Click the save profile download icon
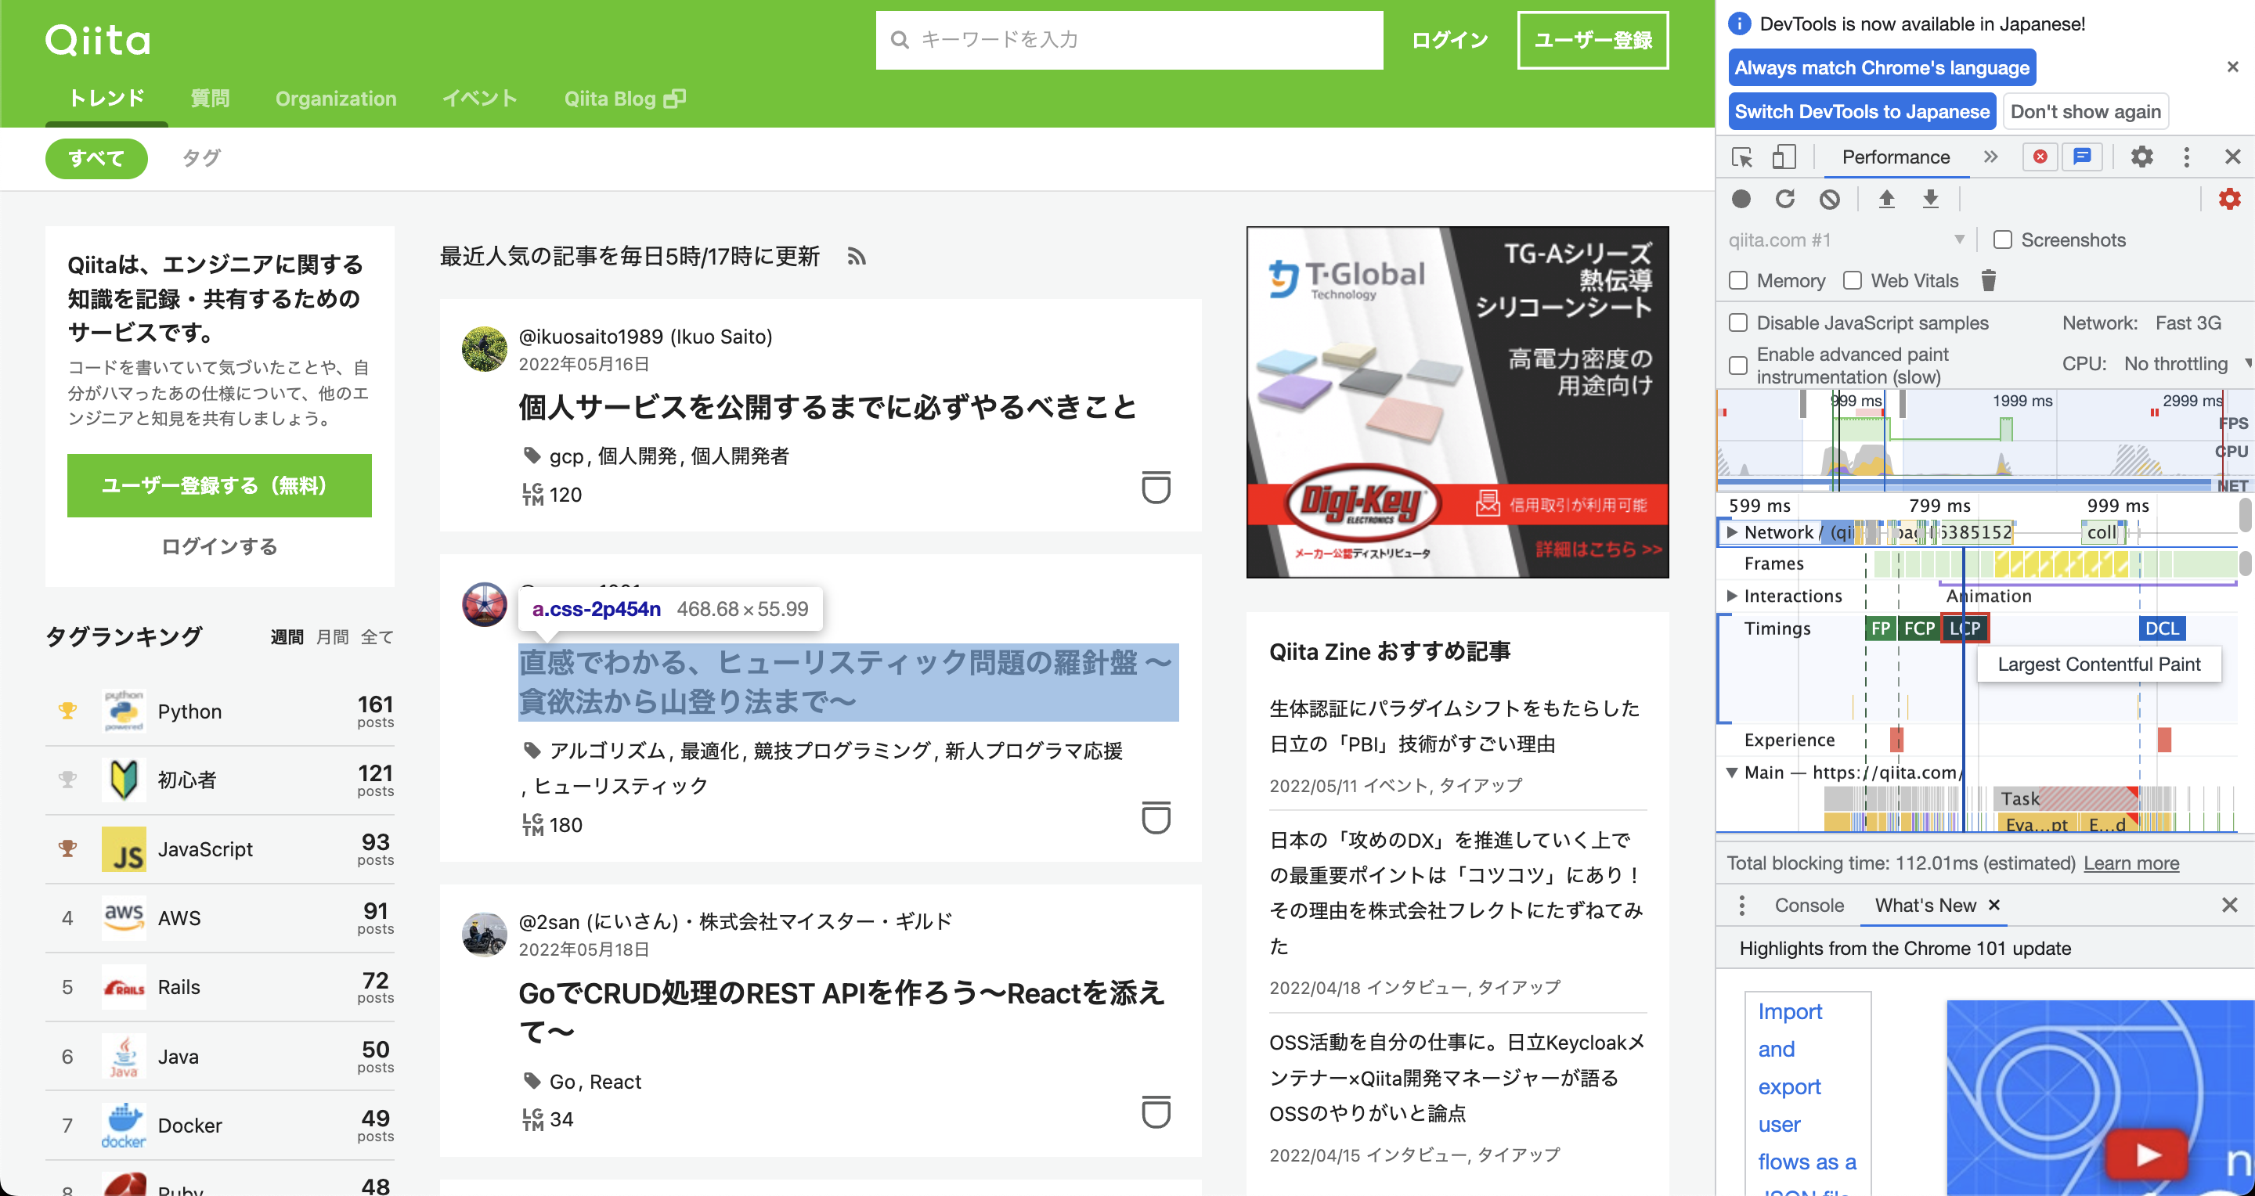Viewport: 2255px width, 1196px height. pos(1930,200)
